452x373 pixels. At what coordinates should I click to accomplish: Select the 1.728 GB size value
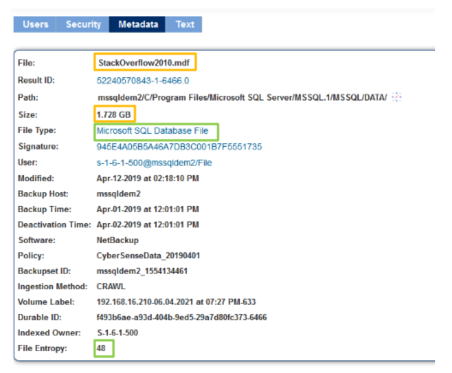tap(114, 114)
